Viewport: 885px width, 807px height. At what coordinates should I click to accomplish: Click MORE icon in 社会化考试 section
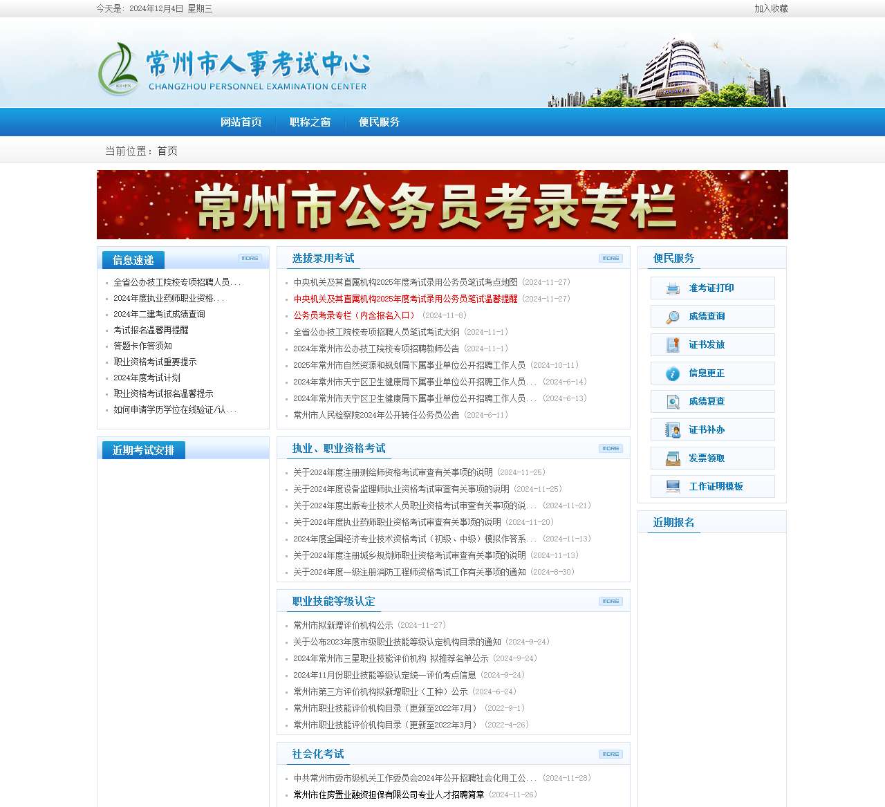point(611,754)
